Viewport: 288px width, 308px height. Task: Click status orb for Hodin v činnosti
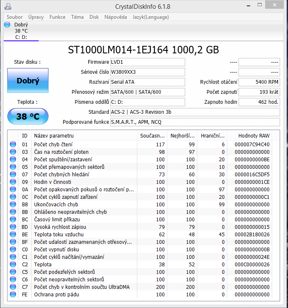coord(13,182)
